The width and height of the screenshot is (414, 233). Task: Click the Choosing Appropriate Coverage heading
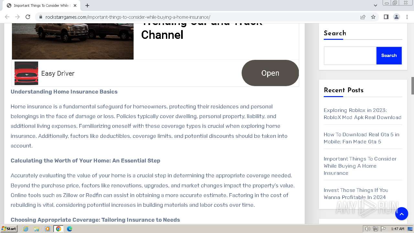(x=95, y=220)
